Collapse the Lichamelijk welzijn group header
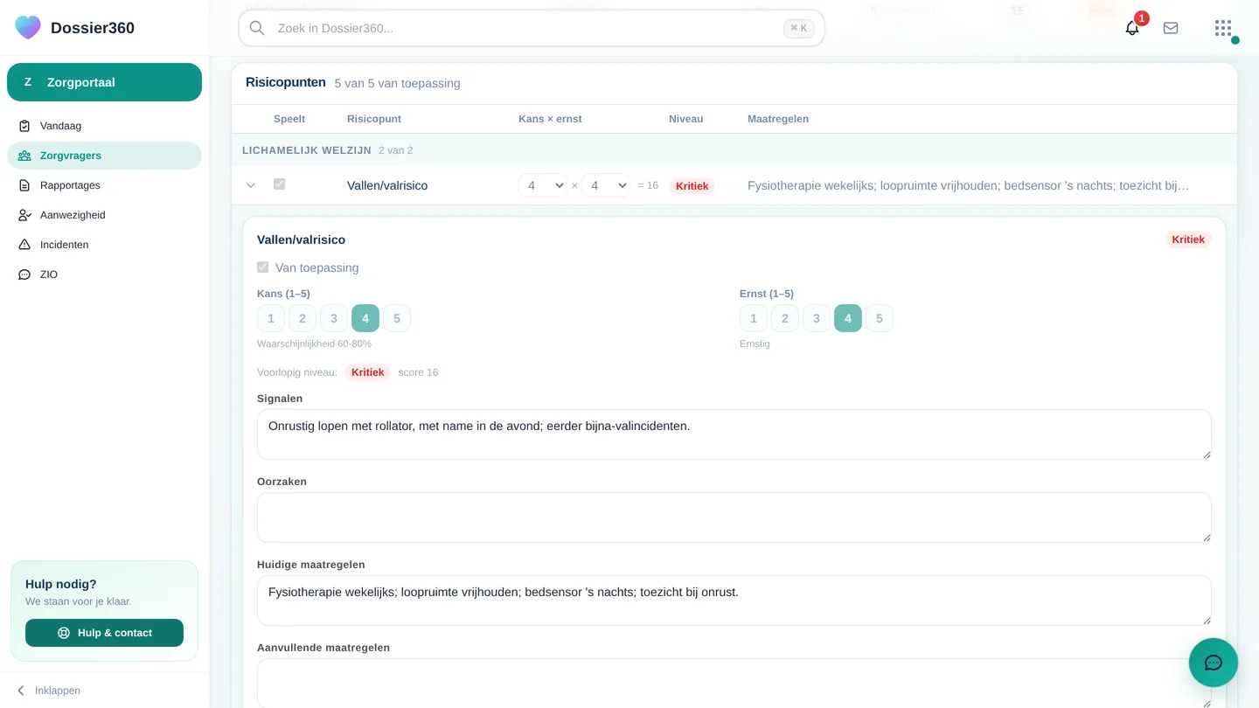1259x708 pixels. pyautogui.click(x=734, y=150)
